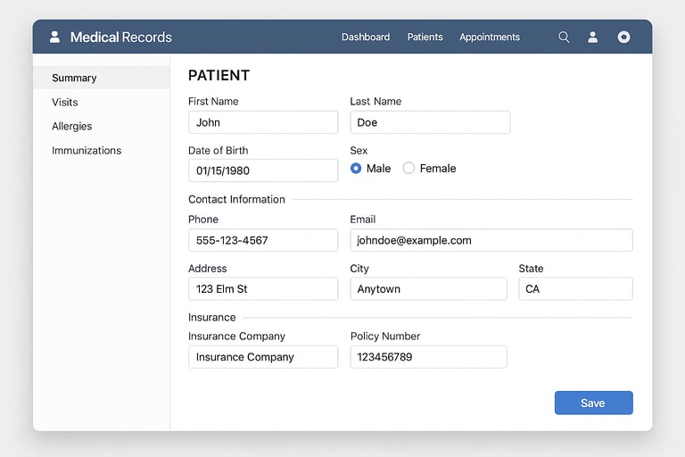Select the Summary sidebar tab
Image resolution: width=685 pixels, height=457 pixels.
102,78
